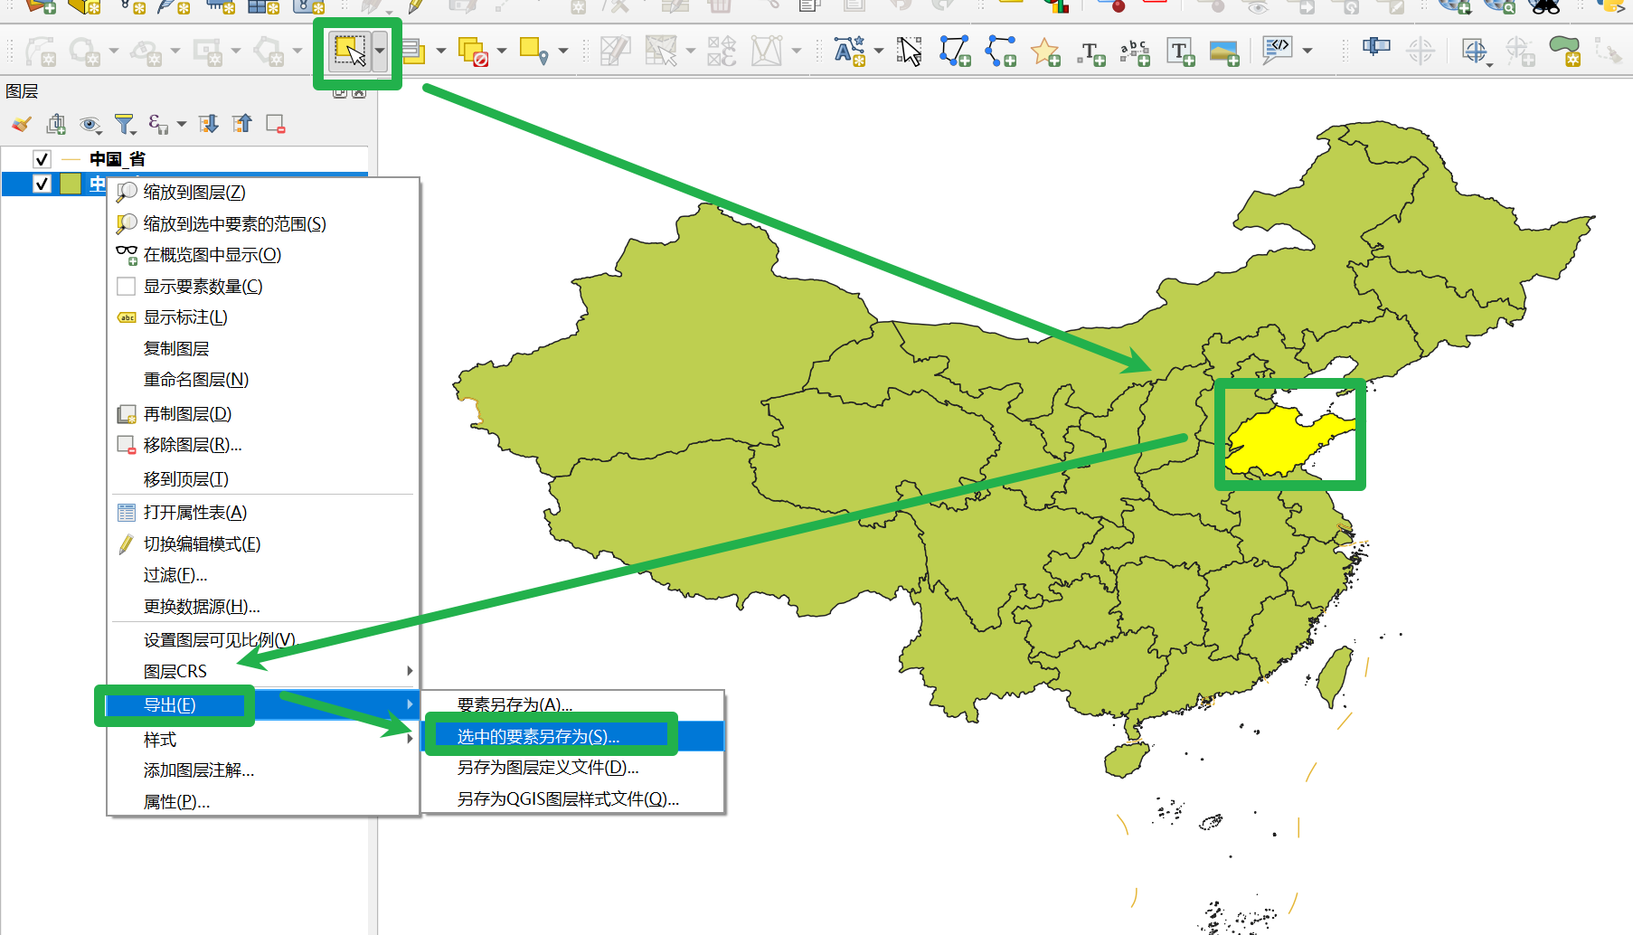Image resolution: width=1633 pixels, height=935 pixels.
Task: Click the Expand All layers icon
Action: (x=209, y=124)
